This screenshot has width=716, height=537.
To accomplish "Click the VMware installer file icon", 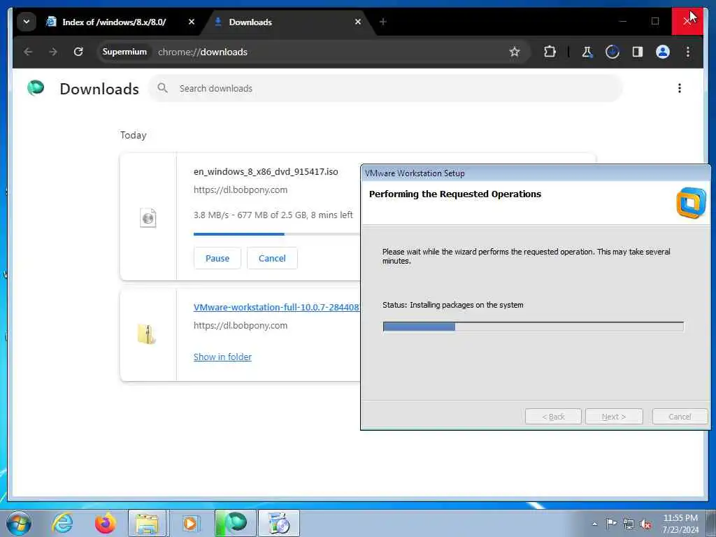I will (147, 334).
